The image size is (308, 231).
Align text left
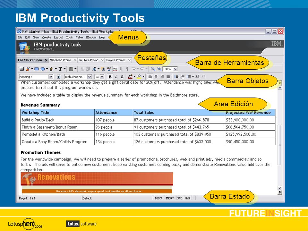click(x=150, y=77)
